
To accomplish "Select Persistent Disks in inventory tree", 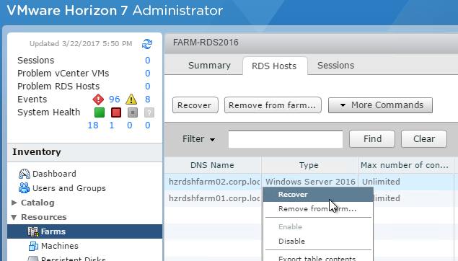I will click(74, 259).
